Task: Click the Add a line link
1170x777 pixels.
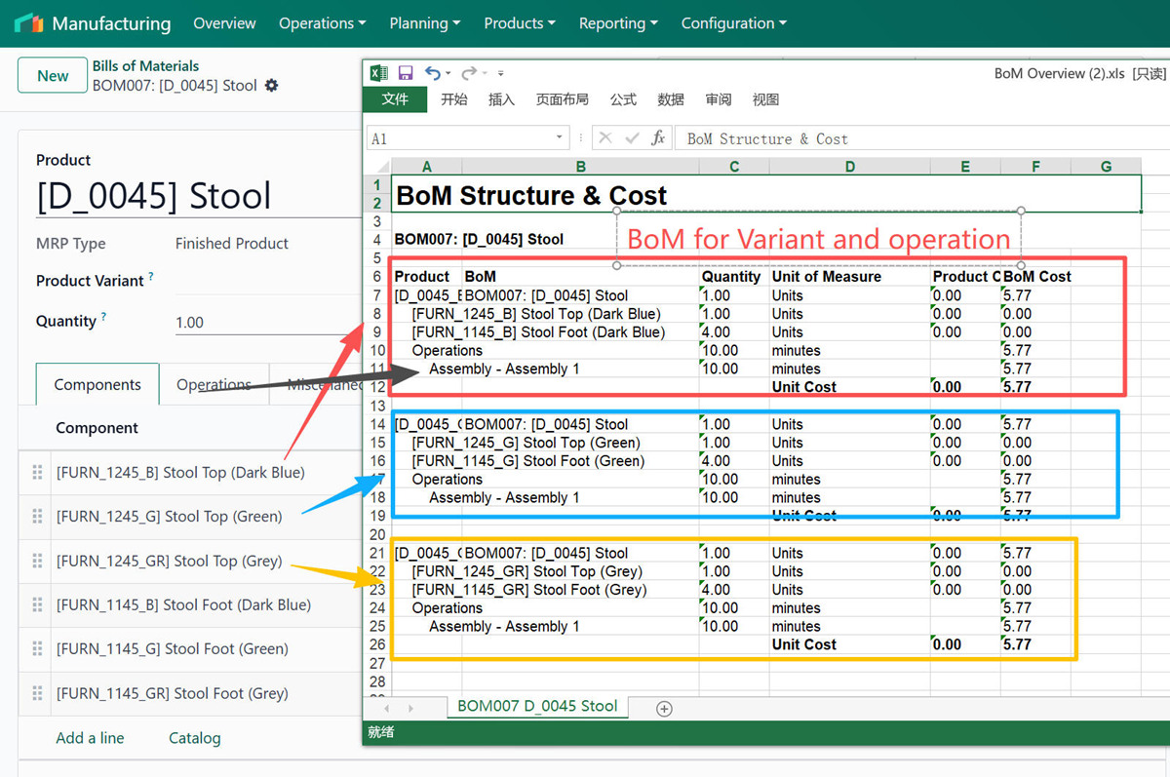Action: pos(90,738)
